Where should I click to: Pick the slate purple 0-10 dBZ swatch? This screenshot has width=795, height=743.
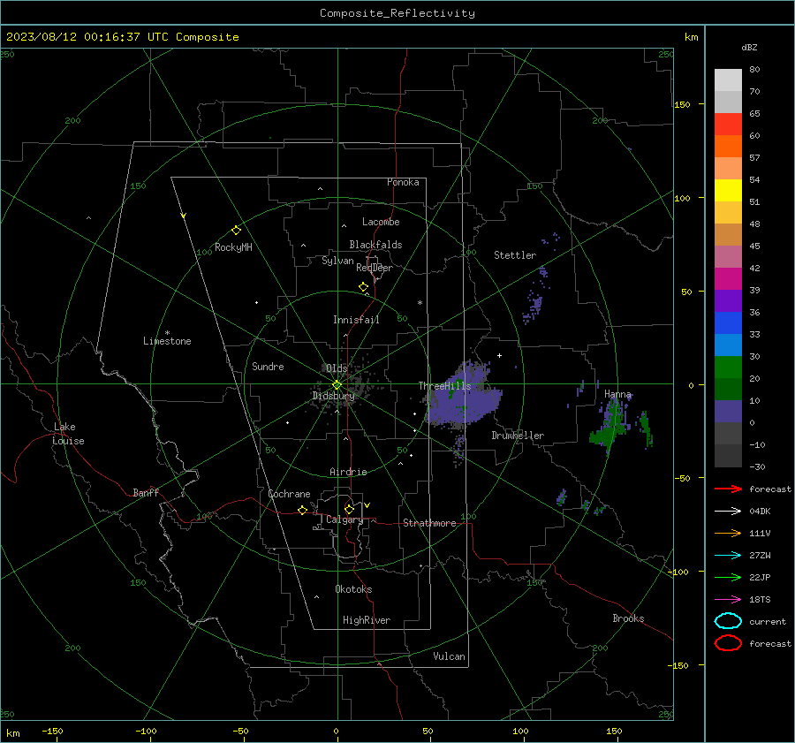pyautogui.click(x=728, y=412)
